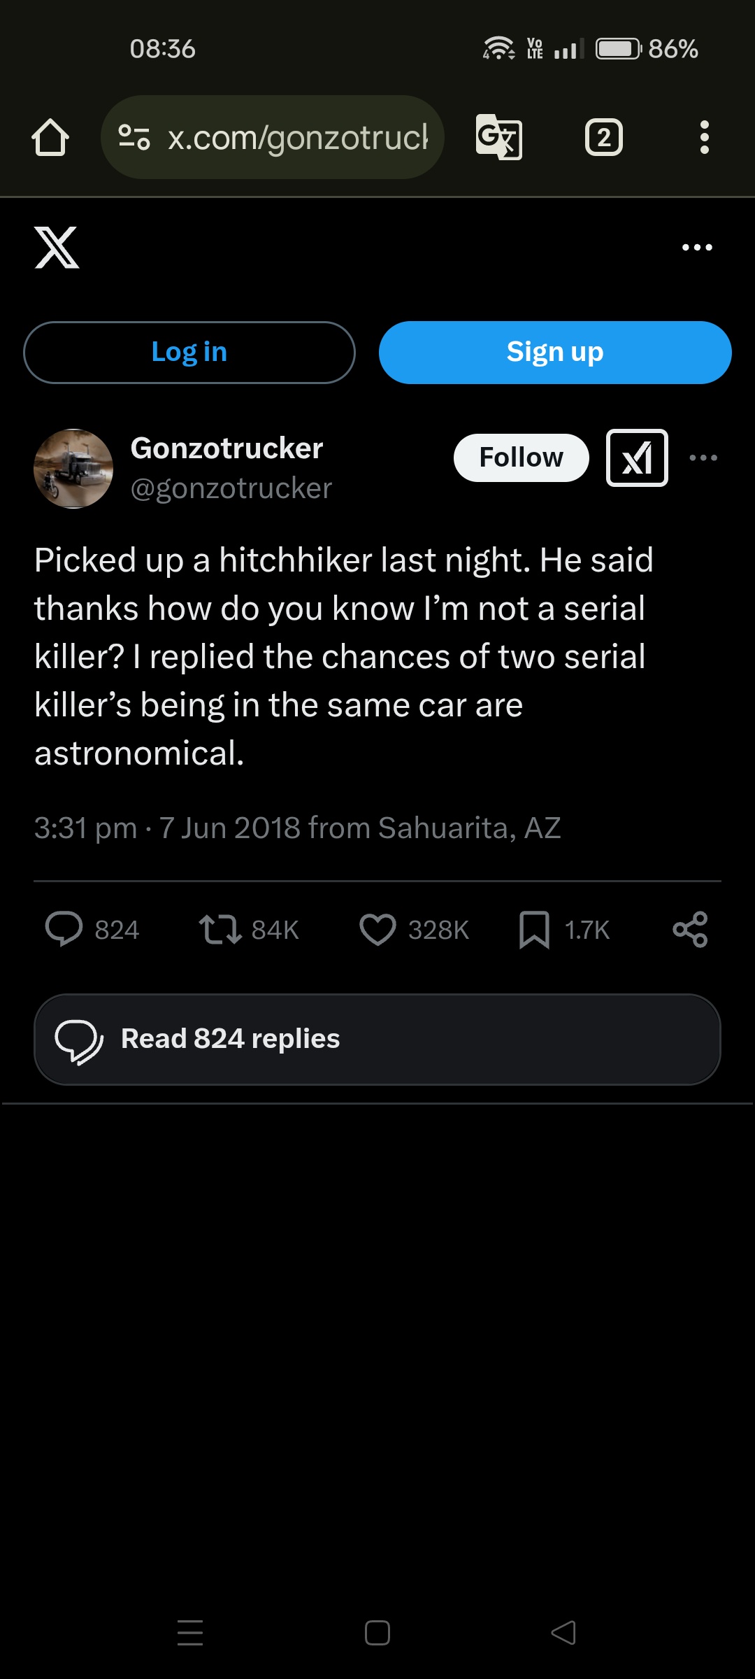Screen dimensions: 755x1679
Task: Open the browser three-dot overflow menu
Action: (704, 137)
